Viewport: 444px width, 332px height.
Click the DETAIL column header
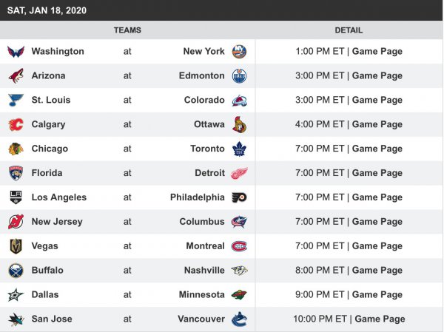[x=349, y=30]
